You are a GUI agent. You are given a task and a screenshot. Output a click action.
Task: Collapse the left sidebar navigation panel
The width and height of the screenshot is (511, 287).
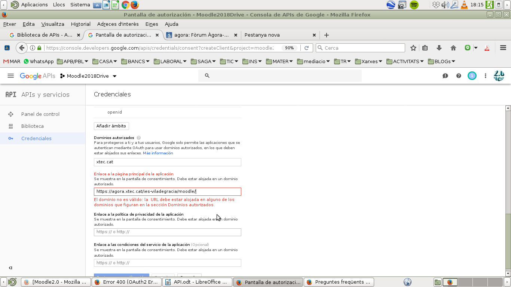point(10,268)
